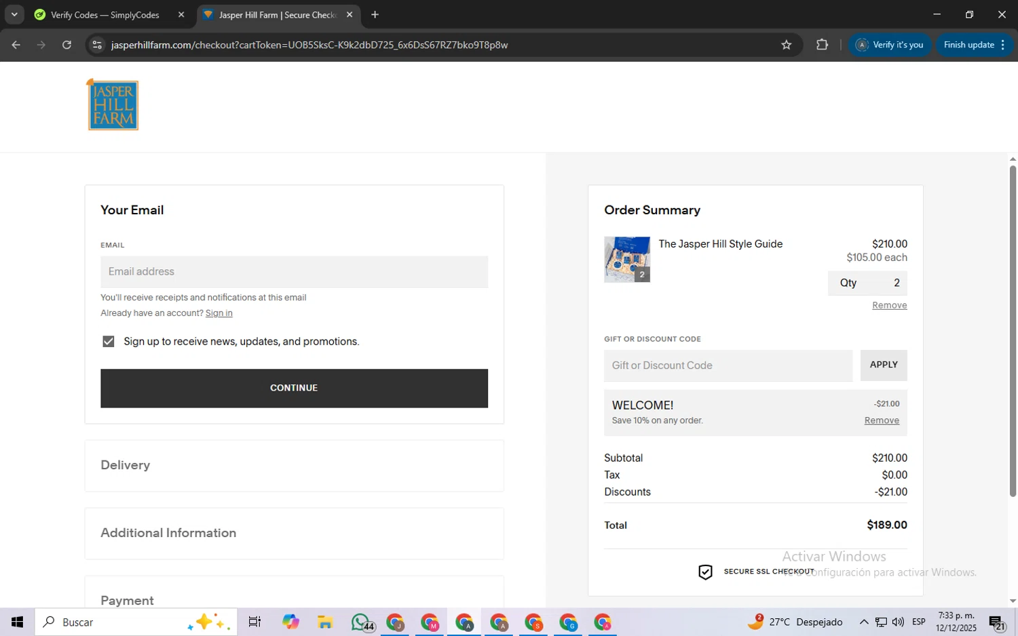Open the network status tray icon
This screenshot has height=636, width=1018.
(881, 622)
